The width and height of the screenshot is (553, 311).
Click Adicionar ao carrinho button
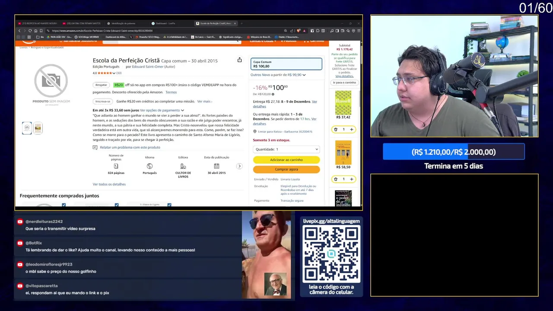point(286,160)
